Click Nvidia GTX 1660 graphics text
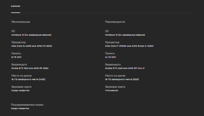 pos(125,68)
